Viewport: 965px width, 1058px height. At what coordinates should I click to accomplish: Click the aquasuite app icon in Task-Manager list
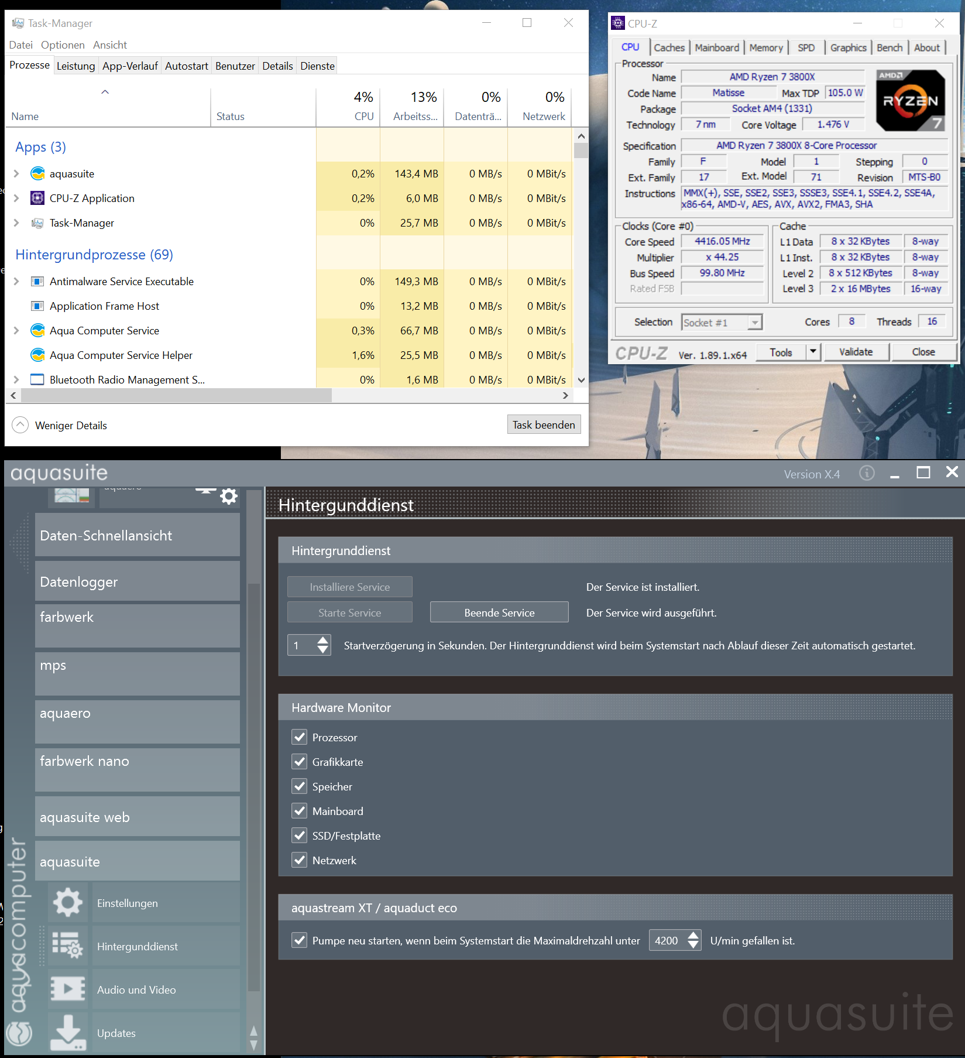[x=37, y=174]
